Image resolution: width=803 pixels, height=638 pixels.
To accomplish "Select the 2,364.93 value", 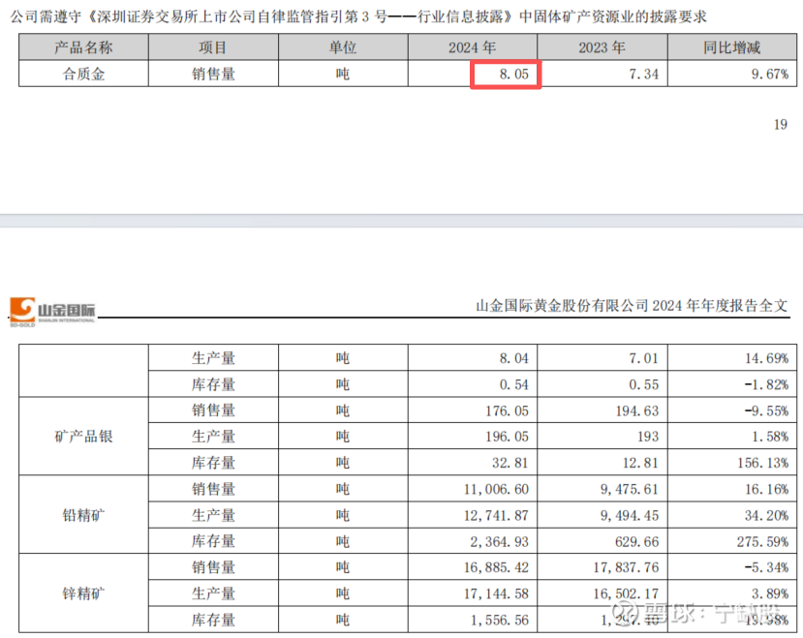I will (499, 542).
